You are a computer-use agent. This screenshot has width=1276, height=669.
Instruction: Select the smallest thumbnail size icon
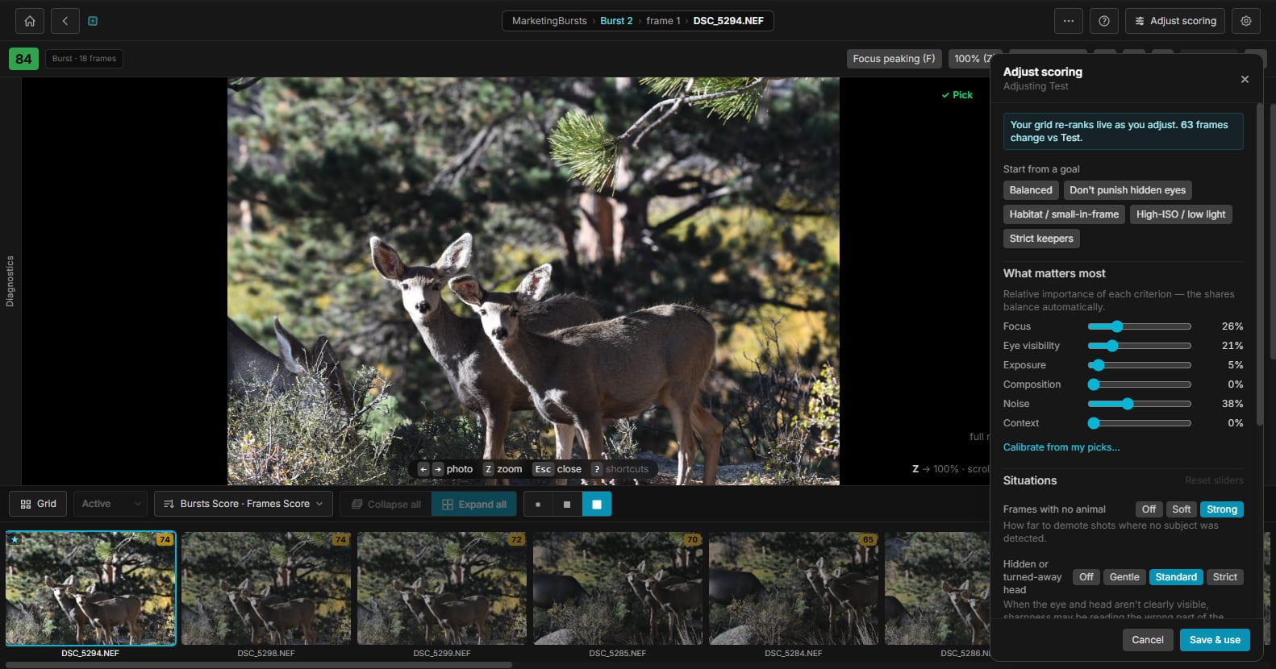(538, 505)
